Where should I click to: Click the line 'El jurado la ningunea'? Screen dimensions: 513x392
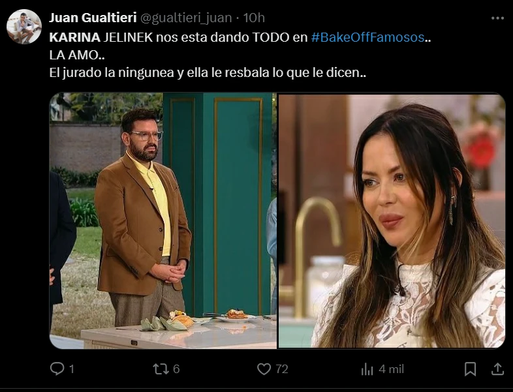click(x=208, y=72)
